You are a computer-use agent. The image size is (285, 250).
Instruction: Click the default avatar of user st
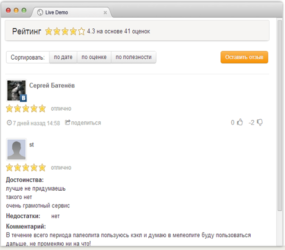point(16,149)
